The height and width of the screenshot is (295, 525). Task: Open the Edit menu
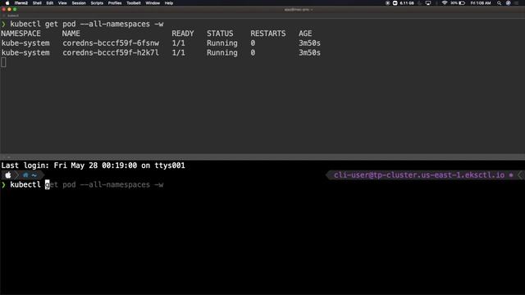(x=50, y=3)
